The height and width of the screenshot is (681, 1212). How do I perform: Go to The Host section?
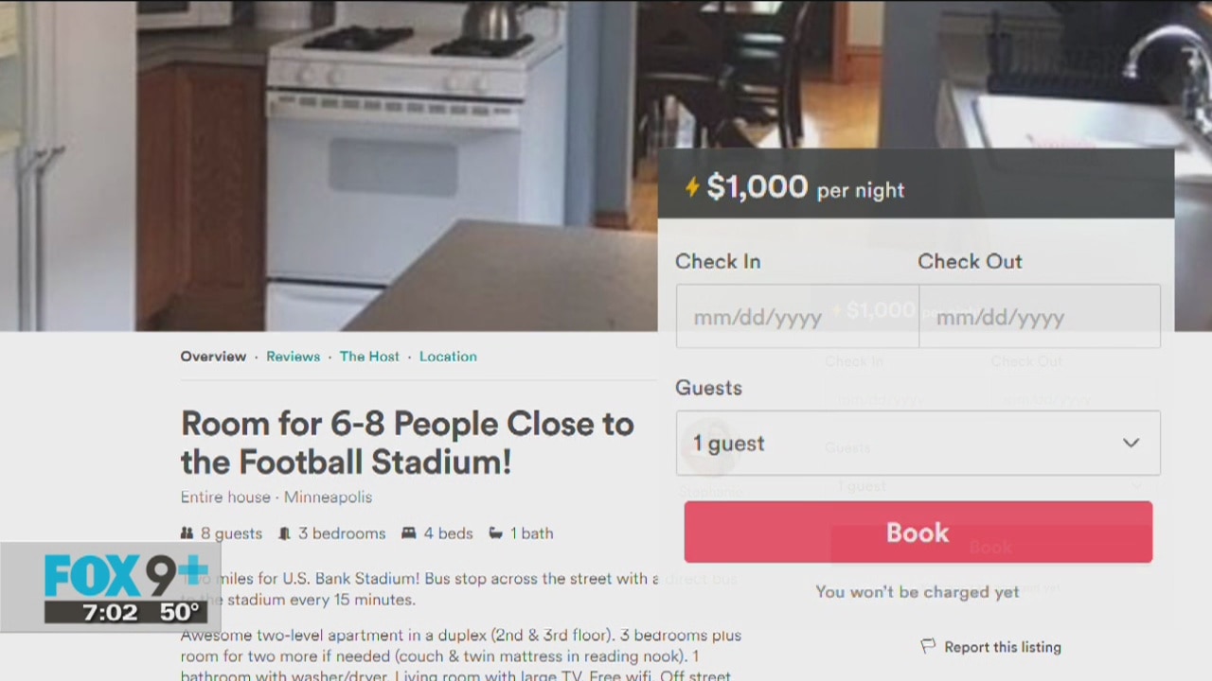coord(369,357)
